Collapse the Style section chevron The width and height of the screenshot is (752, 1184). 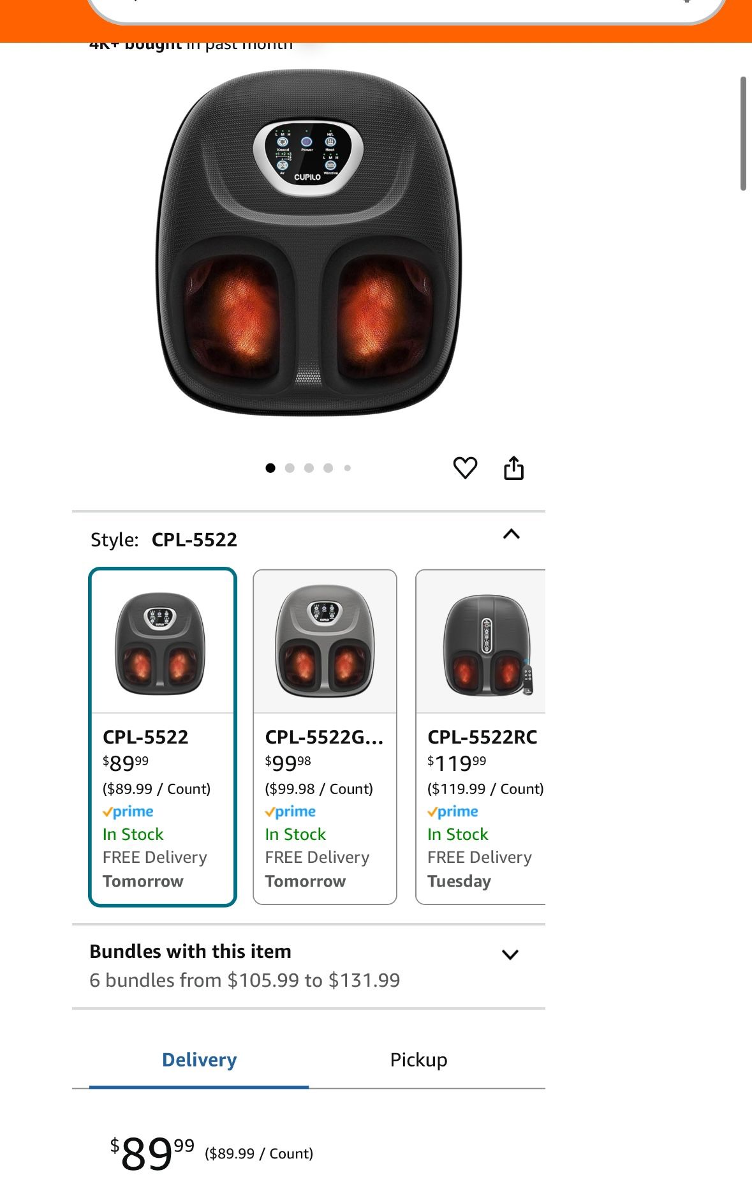click(x=511, y=534)
